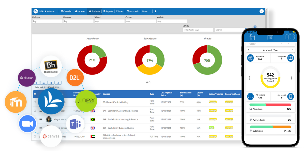Tap the next Academic Year arrow

tap(292, 50)
